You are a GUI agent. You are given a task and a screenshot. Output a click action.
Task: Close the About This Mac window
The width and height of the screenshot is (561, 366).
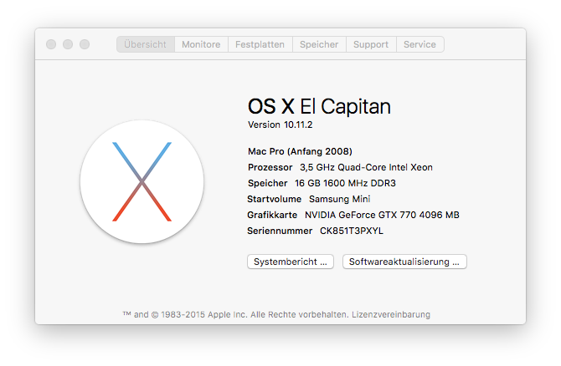click(51, 44)
